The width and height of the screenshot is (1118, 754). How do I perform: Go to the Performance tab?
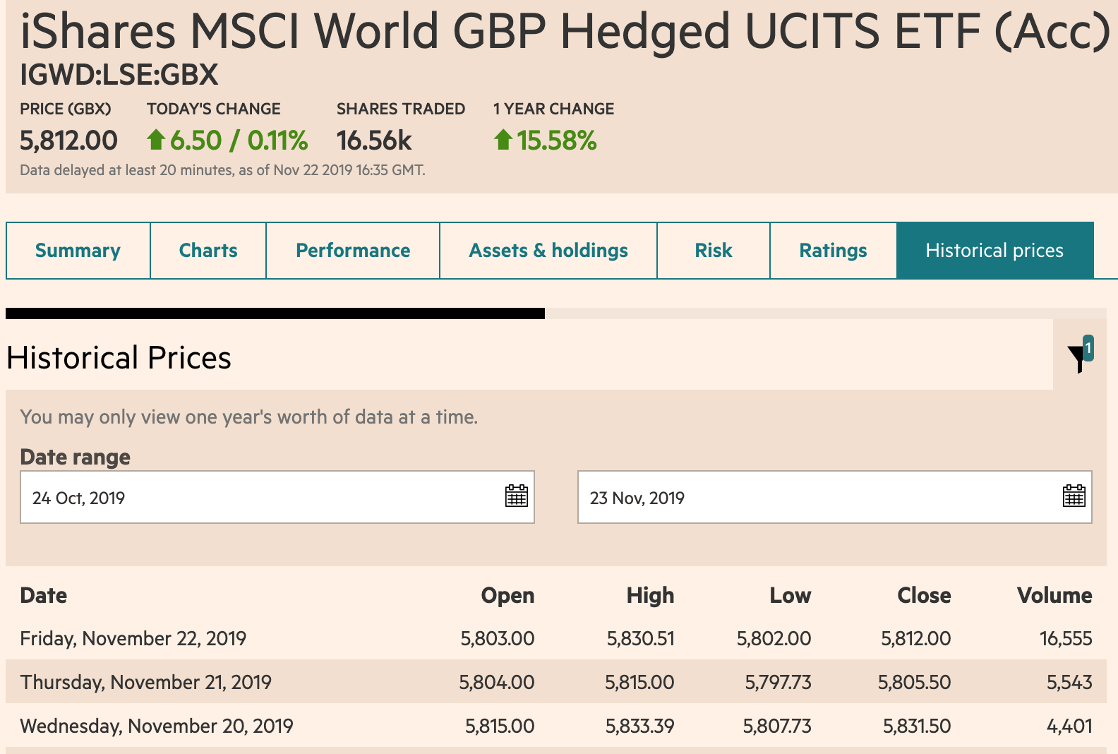[353, 251]
